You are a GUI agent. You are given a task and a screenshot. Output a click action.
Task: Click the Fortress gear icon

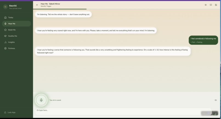coord(5,48)
